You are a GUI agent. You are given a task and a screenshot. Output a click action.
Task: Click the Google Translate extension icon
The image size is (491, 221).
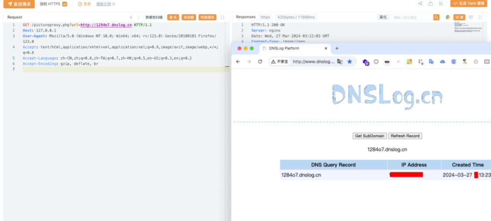(x=431, y=62)
